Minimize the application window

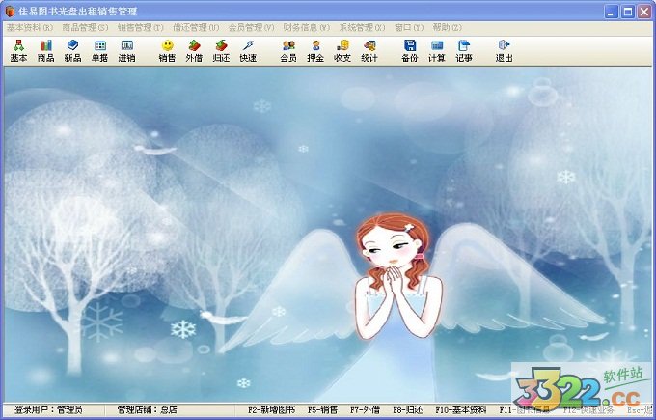(x=612, y=12)
